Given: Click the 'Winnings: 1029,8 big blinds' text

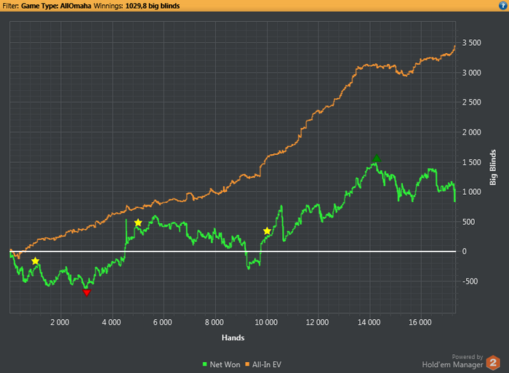Looking at the screenshot, I should (137, 6).
